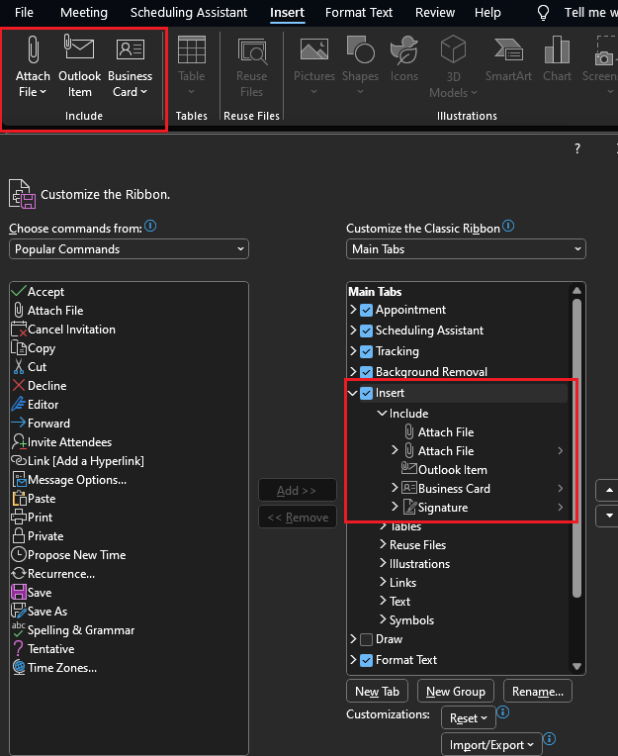Expand the Signature tree item
The image size is (618, 756).
395,507
